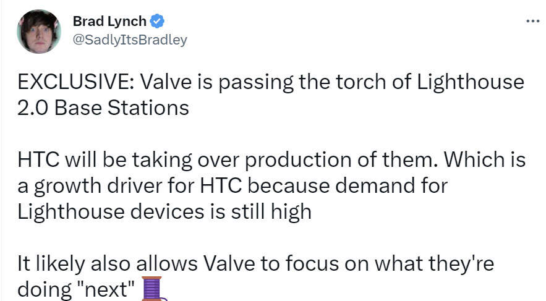Click Brad Lynch's profile avatar
This screenshot has height=301, width=546.
click(x=38, y=31)
